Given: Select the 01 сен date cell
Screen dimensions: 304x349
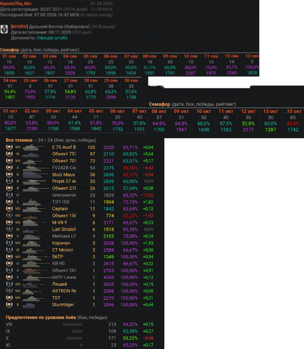Looking at the screenshot, I should coord(9,56).
